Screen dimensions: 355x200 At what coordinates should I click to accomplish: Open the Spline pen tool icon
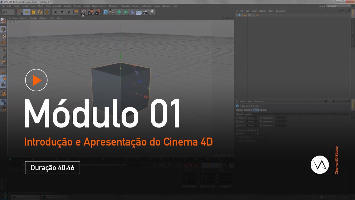click(x=112, y=12)
